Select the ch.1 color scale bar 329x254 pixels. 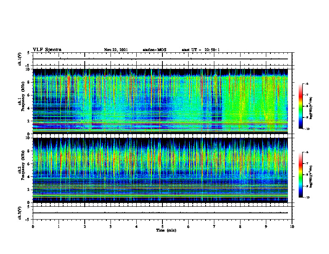pos(300,106)
